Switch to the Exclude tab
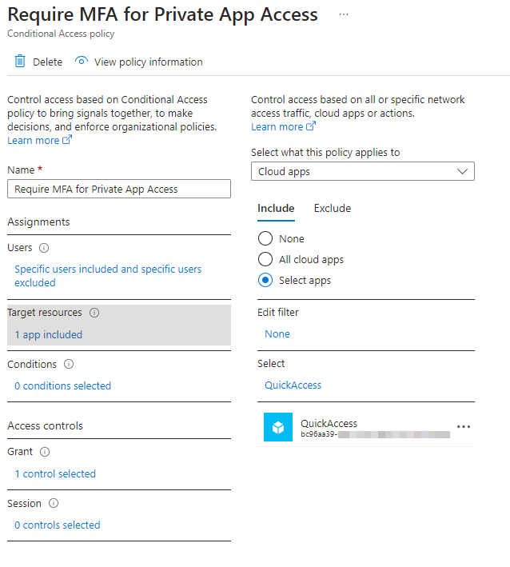 (333, 209)
